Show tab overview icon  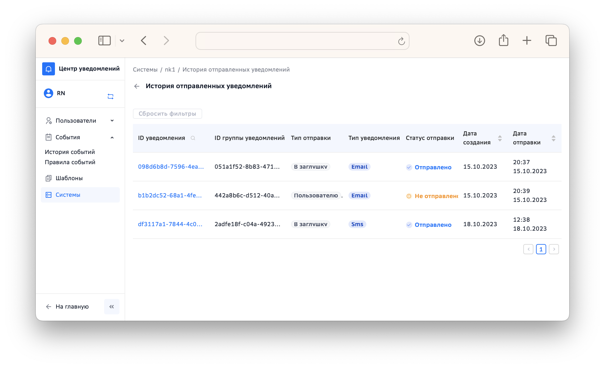click(551, 41)
